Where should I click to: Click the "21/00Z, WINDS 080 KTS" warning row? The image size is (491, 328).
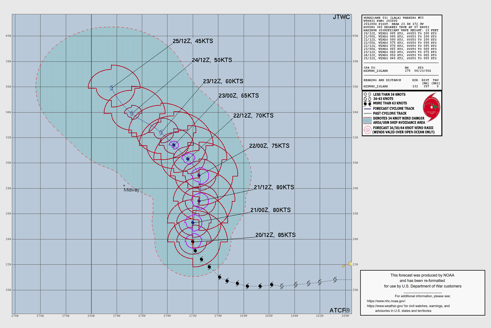click(x=400, y=37)
